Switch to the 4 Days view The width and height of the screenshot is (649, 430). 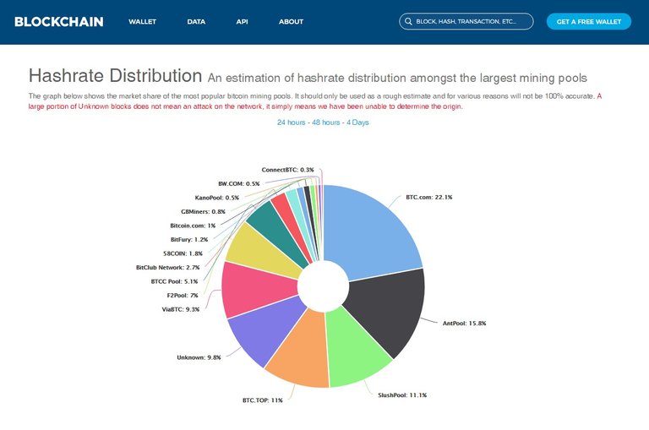(357, 122)
